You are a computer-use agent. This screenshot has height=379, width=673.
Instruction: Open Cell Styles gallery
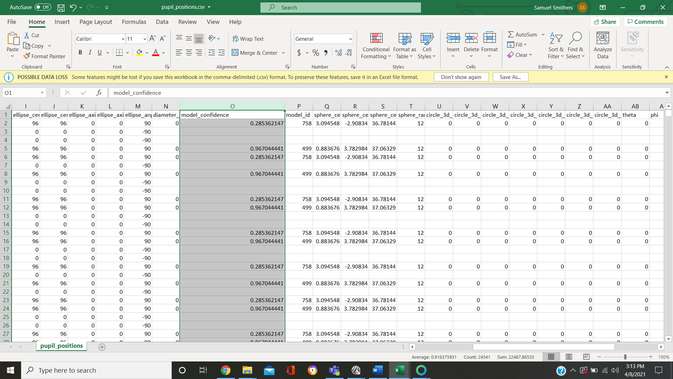click(x=427, y=46)
